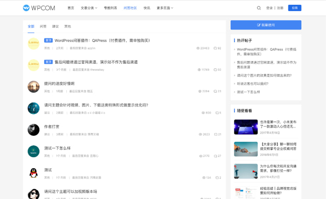Click the yellow Lemu avatar of the QAPress post
Viewport: 326px width, 199px height.
click(x=34, y=43)
